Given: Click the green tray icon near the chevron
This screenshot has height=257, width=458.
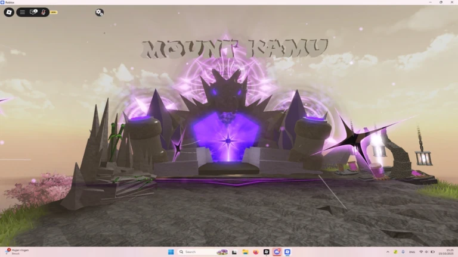Looking at the screenshot, I should (395, 252).
